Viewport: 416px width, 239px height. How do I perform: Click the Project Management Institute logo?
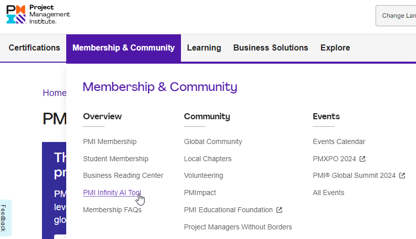(38, 15)
